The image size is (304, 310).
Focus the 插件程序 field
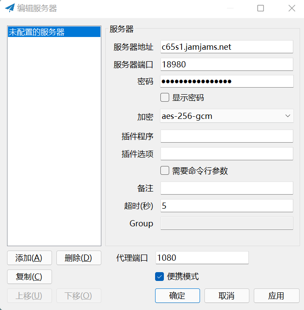coord(226,136)
